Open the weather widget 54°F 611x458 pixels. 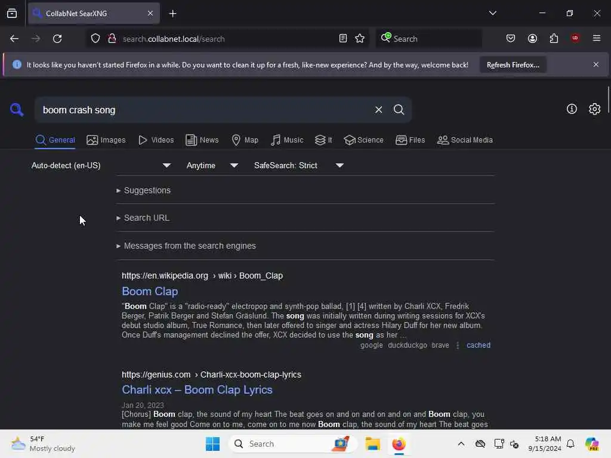pyautogui.click(x=43, y=444)
